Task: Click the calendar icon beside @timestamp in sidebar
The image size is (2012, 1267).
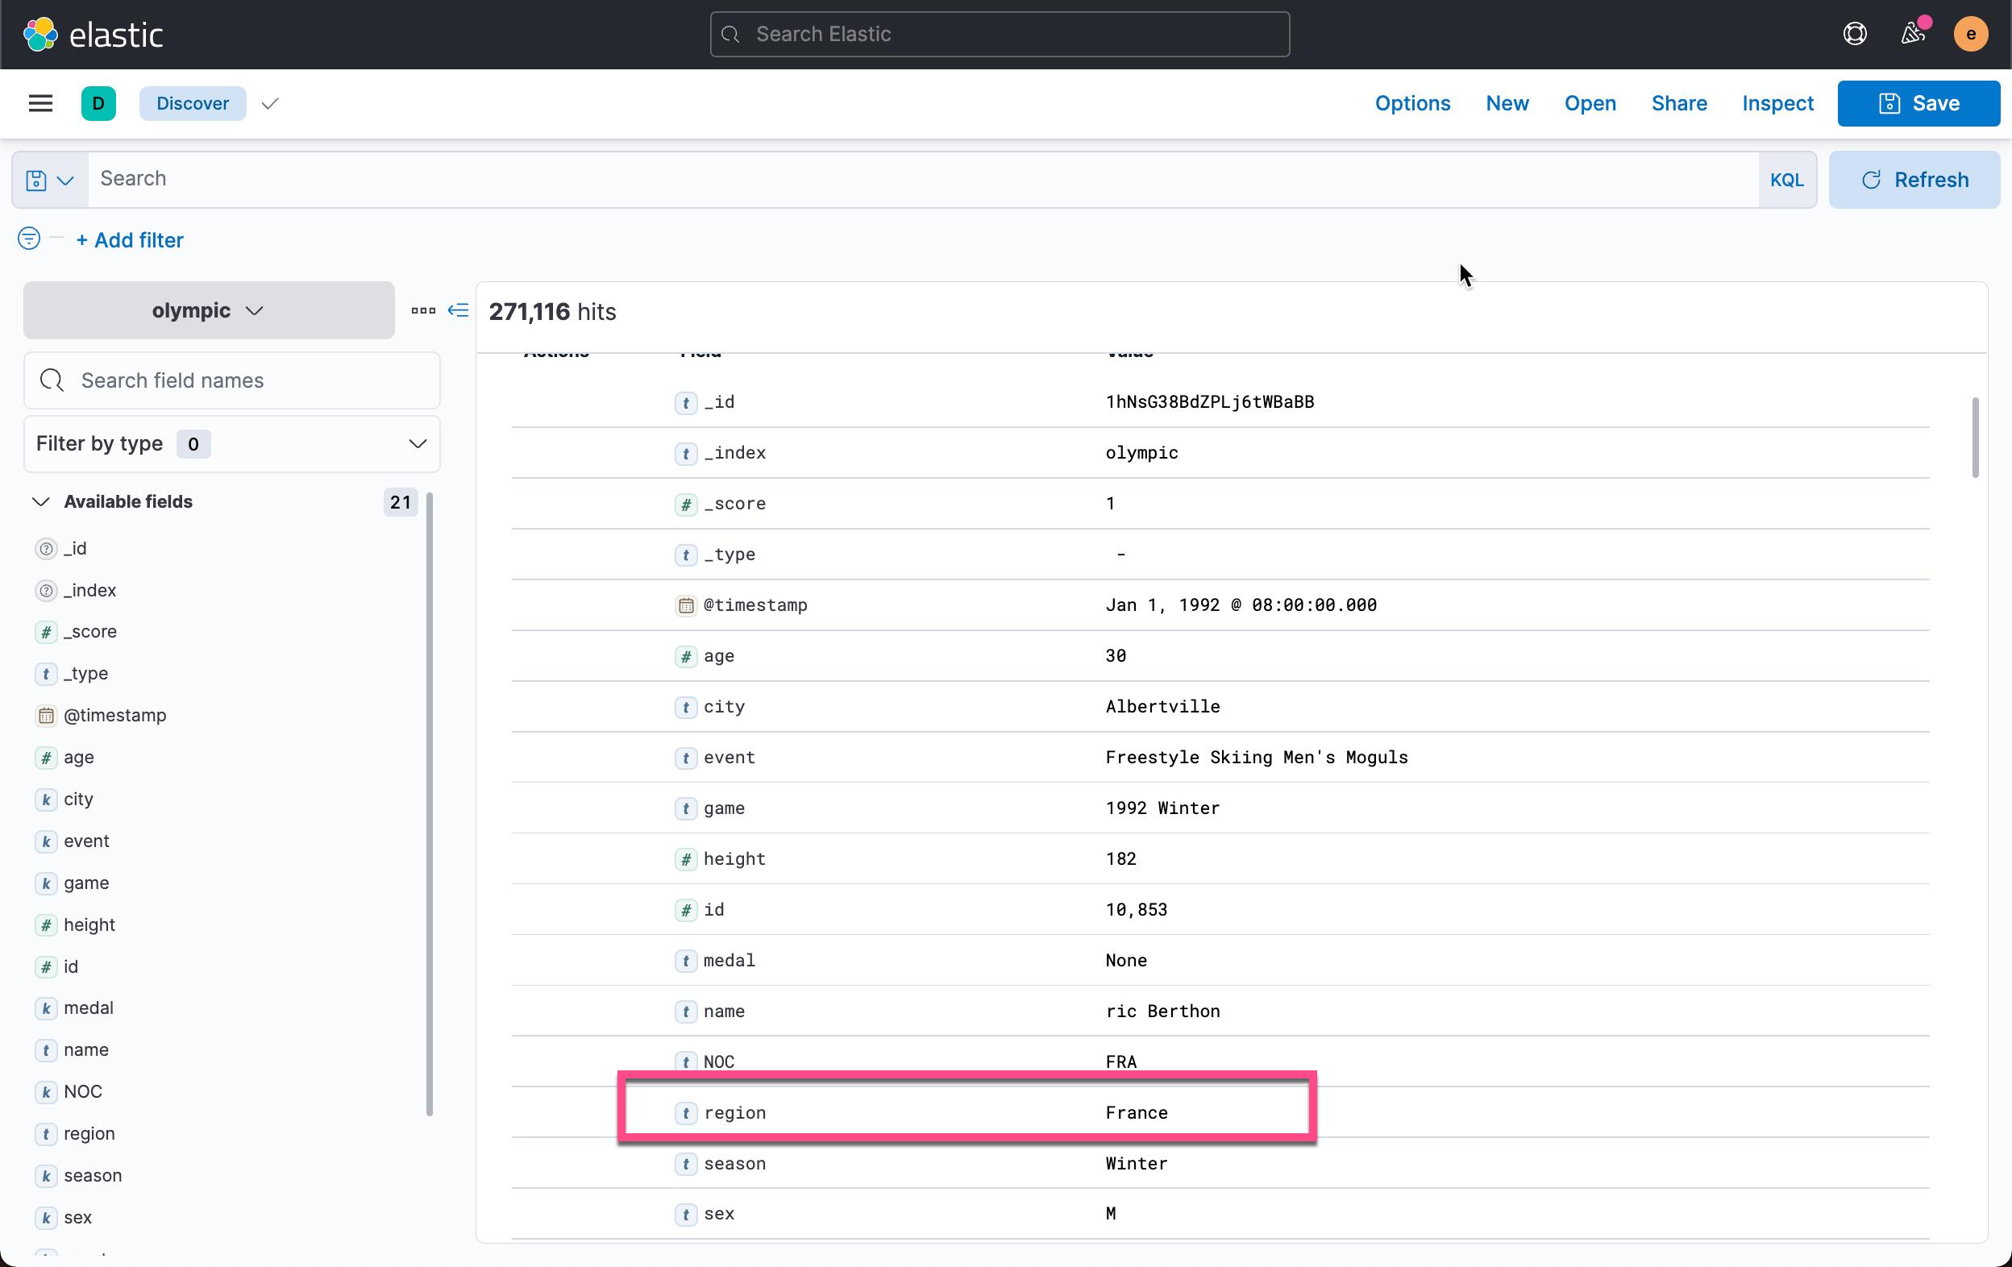Action: (46, 716)
